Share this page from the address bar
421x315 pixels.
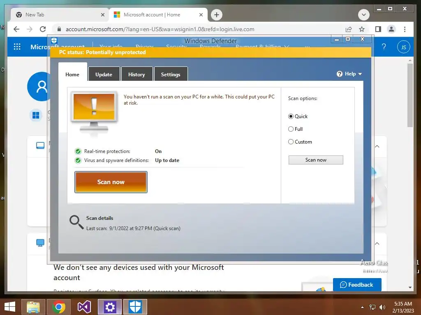click(349, 29)
